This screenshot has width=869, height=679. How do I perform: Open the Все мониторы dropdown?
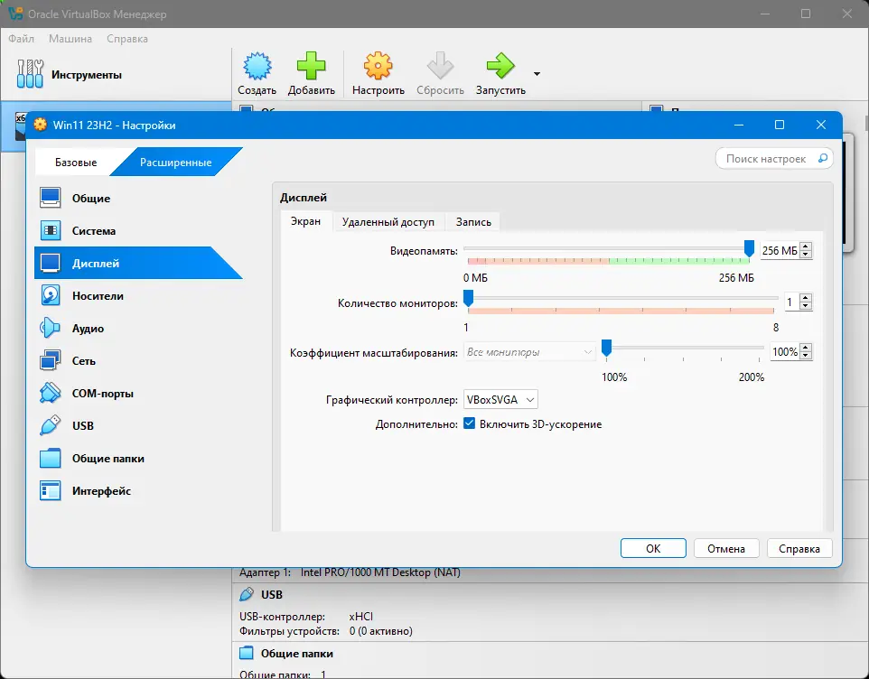(528, 351)
